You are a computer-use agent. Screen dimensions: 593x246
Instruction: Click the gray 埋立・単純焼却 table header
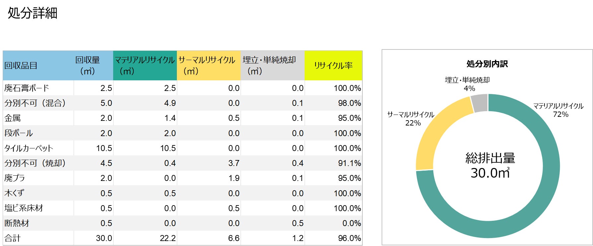(269, 65)
